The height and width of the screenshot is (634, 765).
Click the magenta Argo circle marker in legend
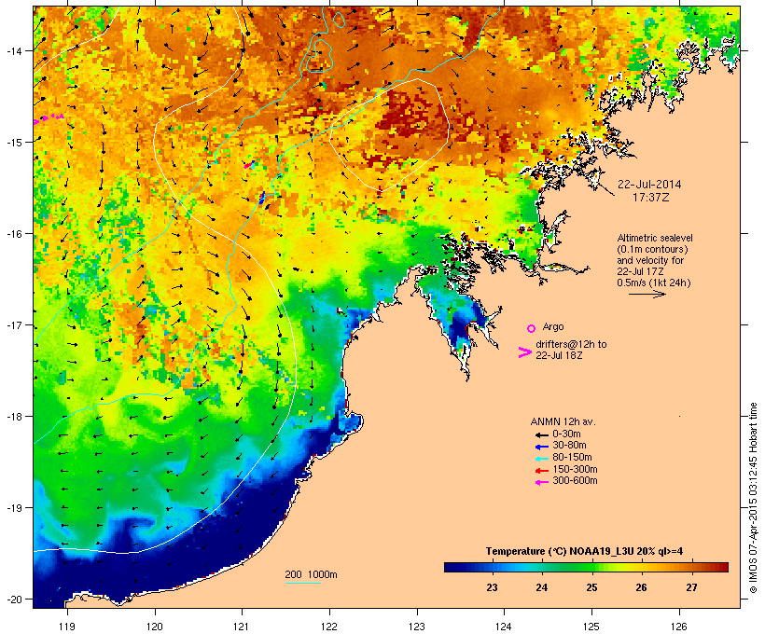point(532,329)
